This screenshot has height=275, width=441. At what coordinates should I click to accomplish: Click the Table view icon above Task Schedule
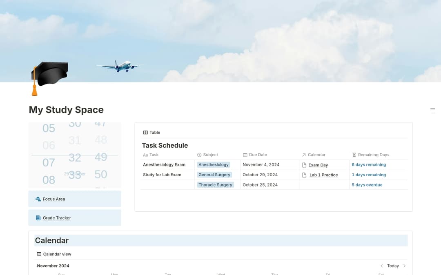[146, 132]
